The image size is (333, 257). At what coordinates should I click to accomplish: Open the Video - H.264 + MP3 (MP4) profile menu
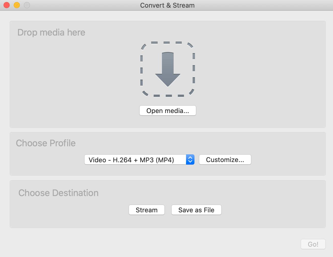click(x=135, y=160)
